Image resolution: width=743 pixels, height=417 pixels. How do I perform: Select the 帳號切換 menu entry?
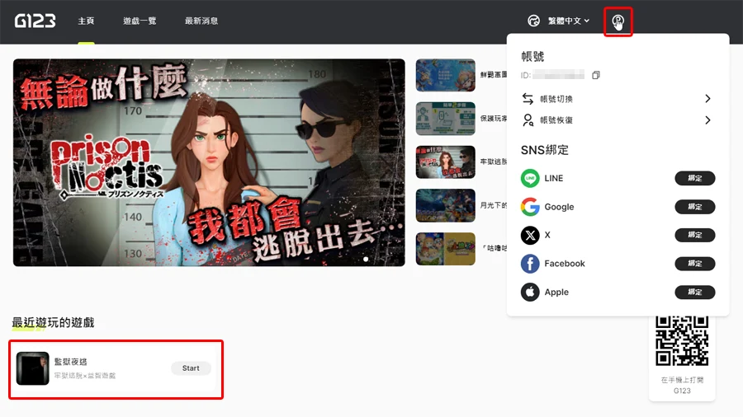(618, 98)
